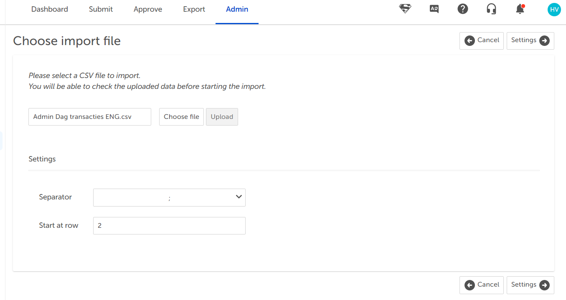Click the Superman logo in the header
The height and width of the screenshot is (300, 566).
coord(405,9)
